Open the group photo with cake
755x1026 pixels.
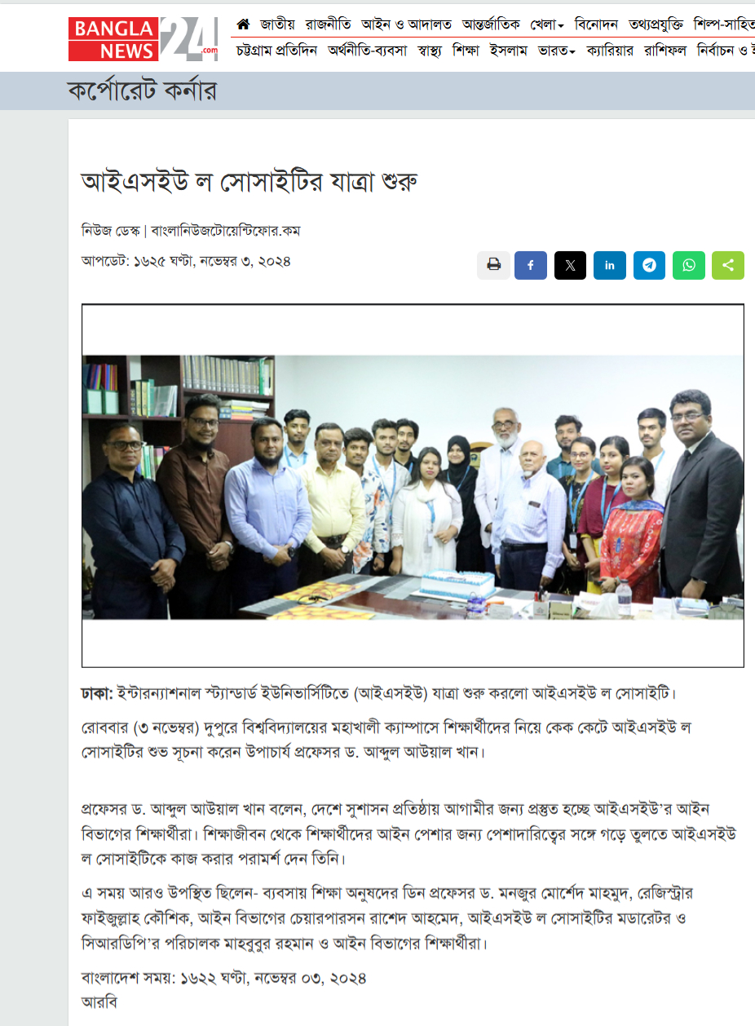click(x=413, y=486)
